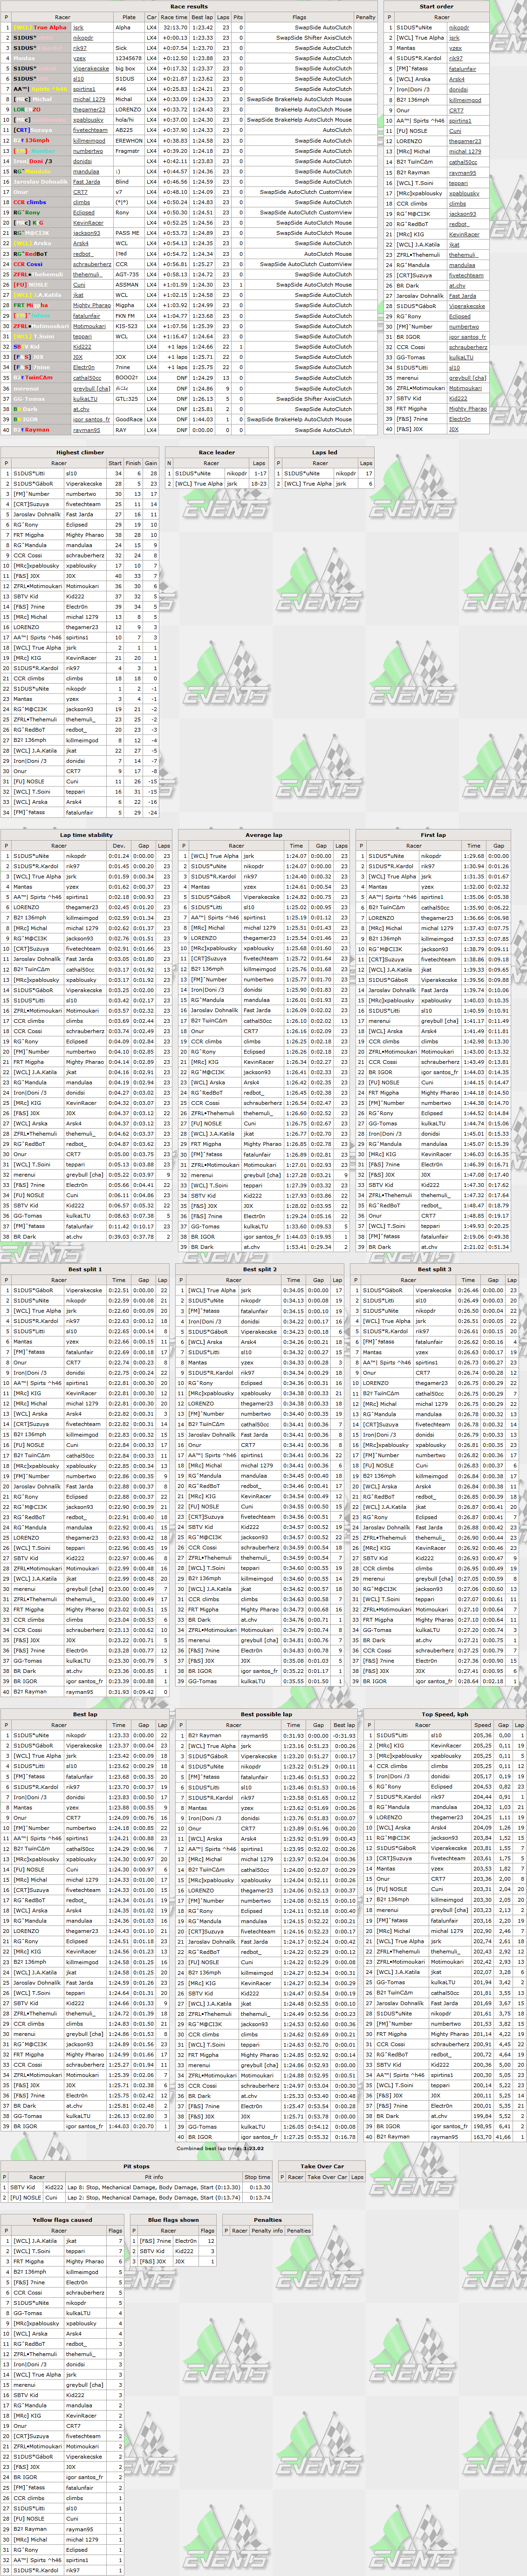Open the Mighty Pharao link in Race results
This screenshot has width=527, height=2576.
point(92,305)
